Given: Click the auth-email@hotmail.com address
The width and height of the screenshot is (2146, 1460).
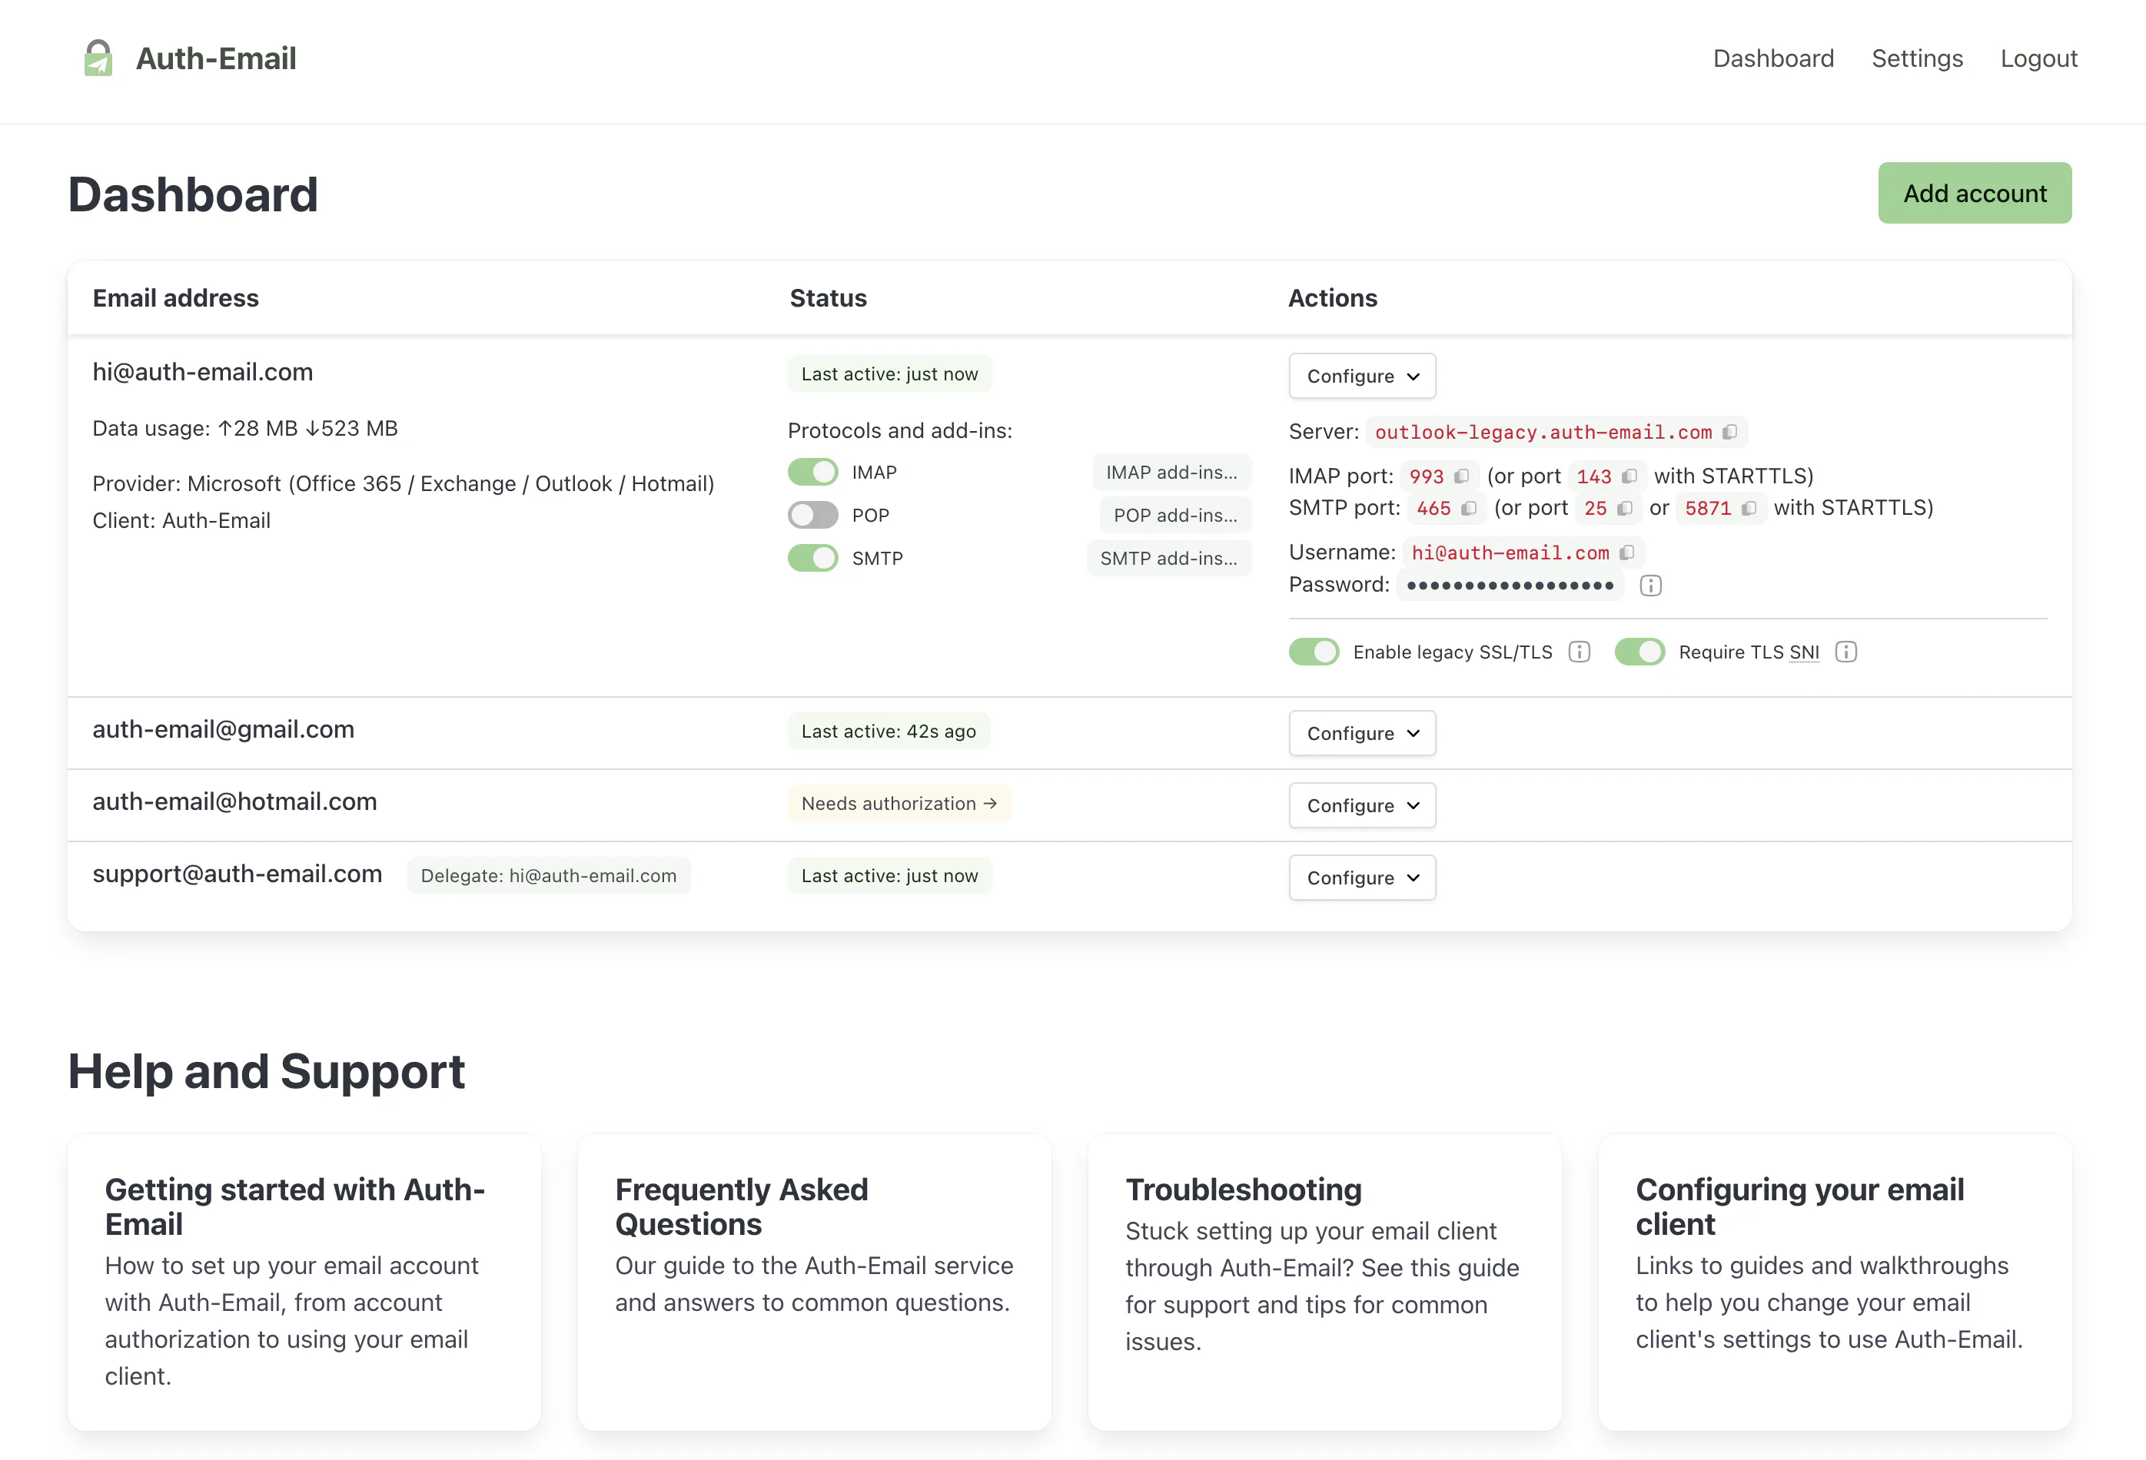Looking at the screenshot, I should [x=234, y=802].
